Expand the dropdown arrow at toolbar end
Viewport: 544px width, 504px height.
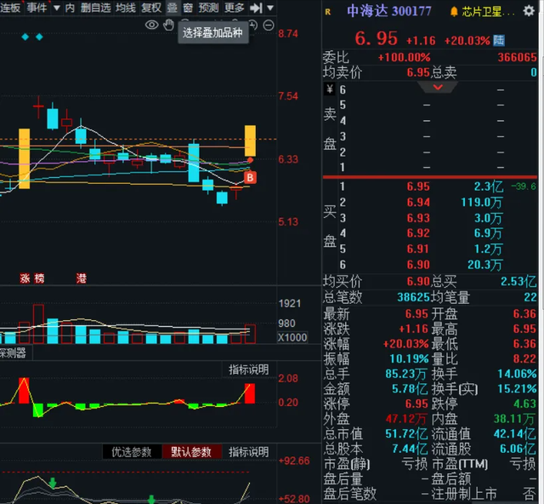(x=270, y=8)
